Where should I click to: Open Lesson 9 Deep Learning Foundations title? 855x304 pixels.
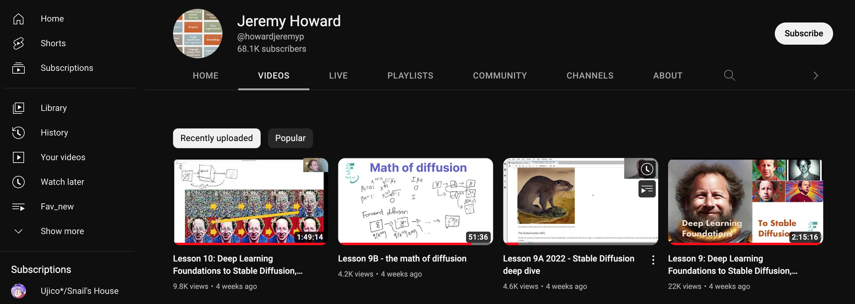coord(733,265)
